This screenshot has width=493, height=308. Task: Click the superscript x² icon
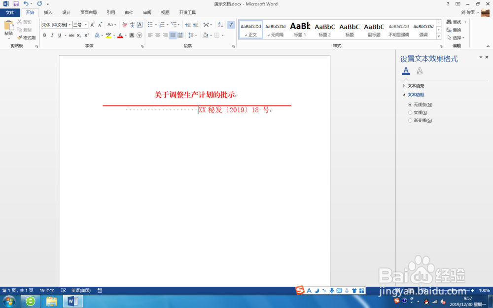click(x=86, y=35)
